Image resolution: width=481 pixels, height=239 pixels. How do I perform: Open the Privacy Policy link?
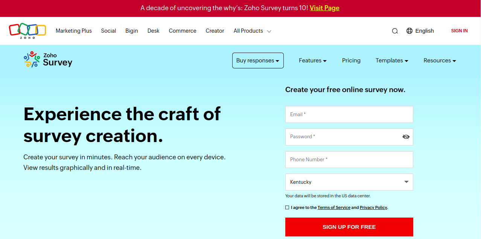373,207
